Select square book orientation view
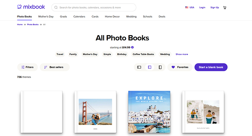This screenshot has height=136, width=252. 150,67
